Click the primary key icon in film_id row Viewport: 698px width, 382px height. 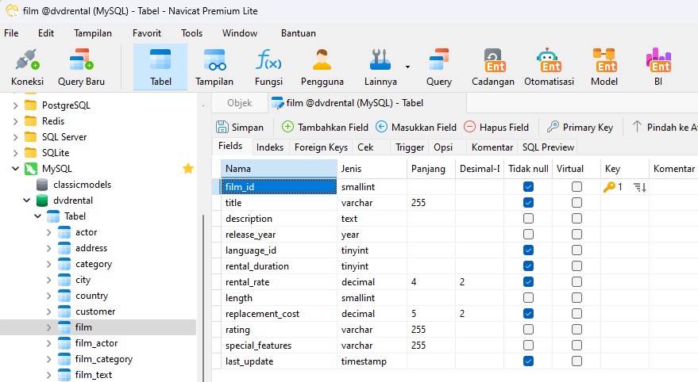click(x=609, y=187)
